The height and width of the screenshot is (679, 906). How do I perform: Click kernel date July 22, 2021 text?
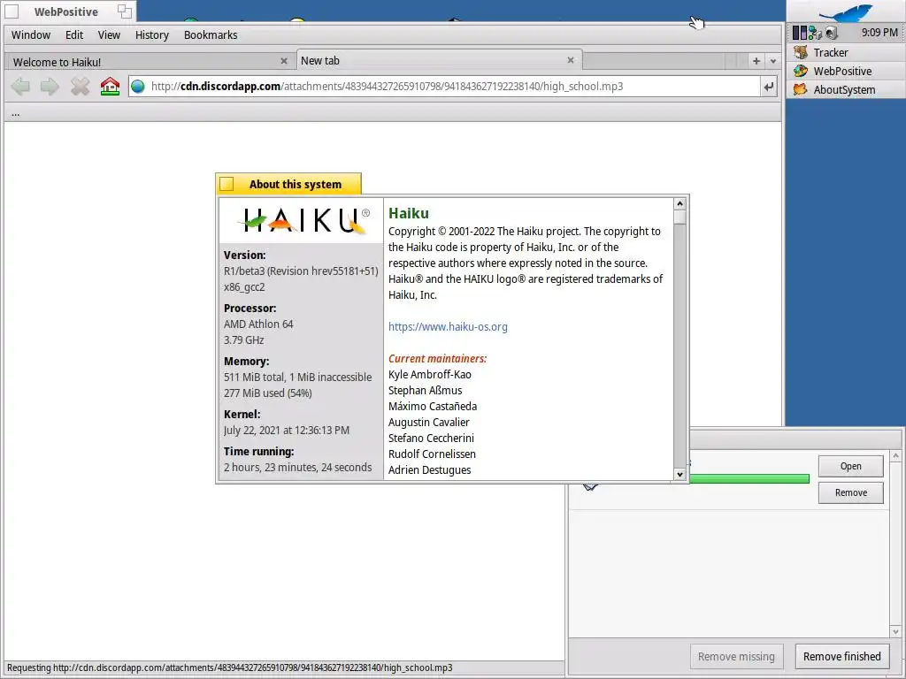286,431
